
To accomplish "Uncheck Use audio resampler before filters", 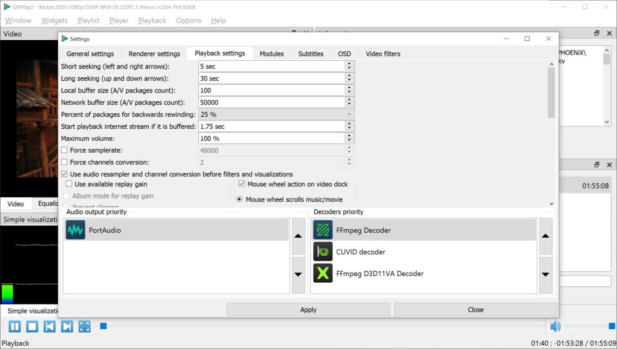I will point(64,174).
